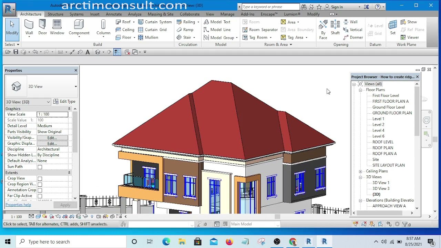The image size is (441, 248).
Task: Click the Undo arrow in quick access toolbar
Action: [35, 52]
